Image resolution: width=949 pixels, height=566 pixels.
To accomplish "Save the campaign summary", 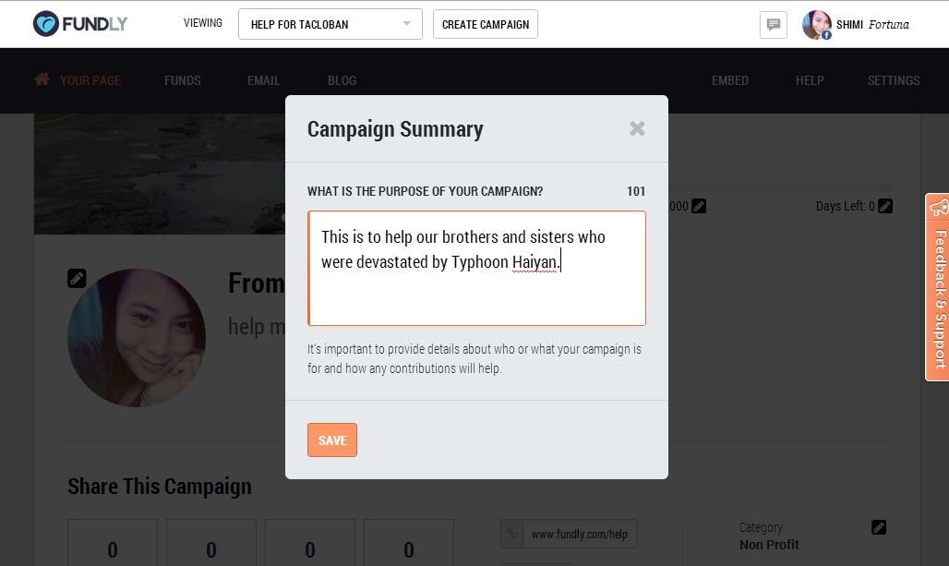I will (x=332, y=440).
